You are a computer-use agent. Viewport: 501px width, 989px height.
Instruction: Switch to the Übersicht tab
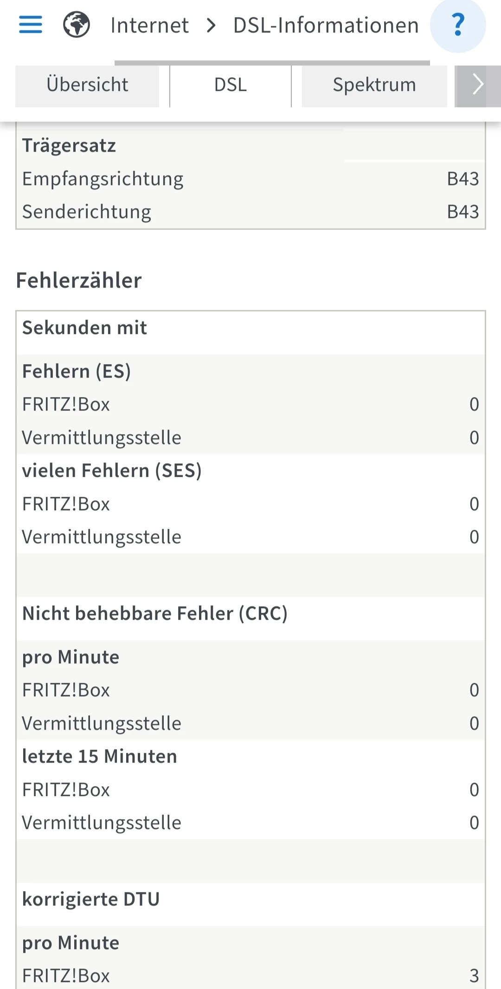[87, 85]
